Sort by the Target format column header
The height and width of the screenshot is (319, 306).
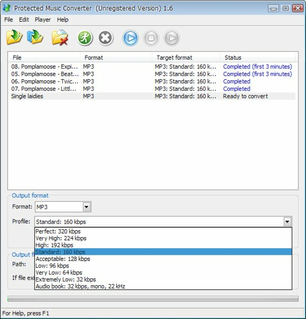pos(186,57)
